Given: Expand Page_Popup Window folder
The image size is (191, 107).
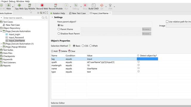Looking at the screenshot, I should coord(1,47).
